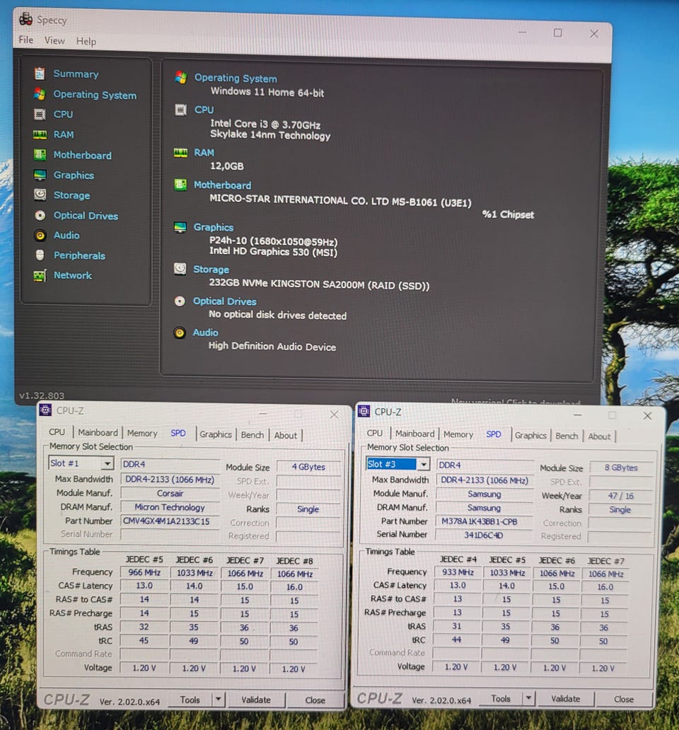Click the 12,0GB RAM value in summary
Viewport: 679px width, 730px height.
226,166
